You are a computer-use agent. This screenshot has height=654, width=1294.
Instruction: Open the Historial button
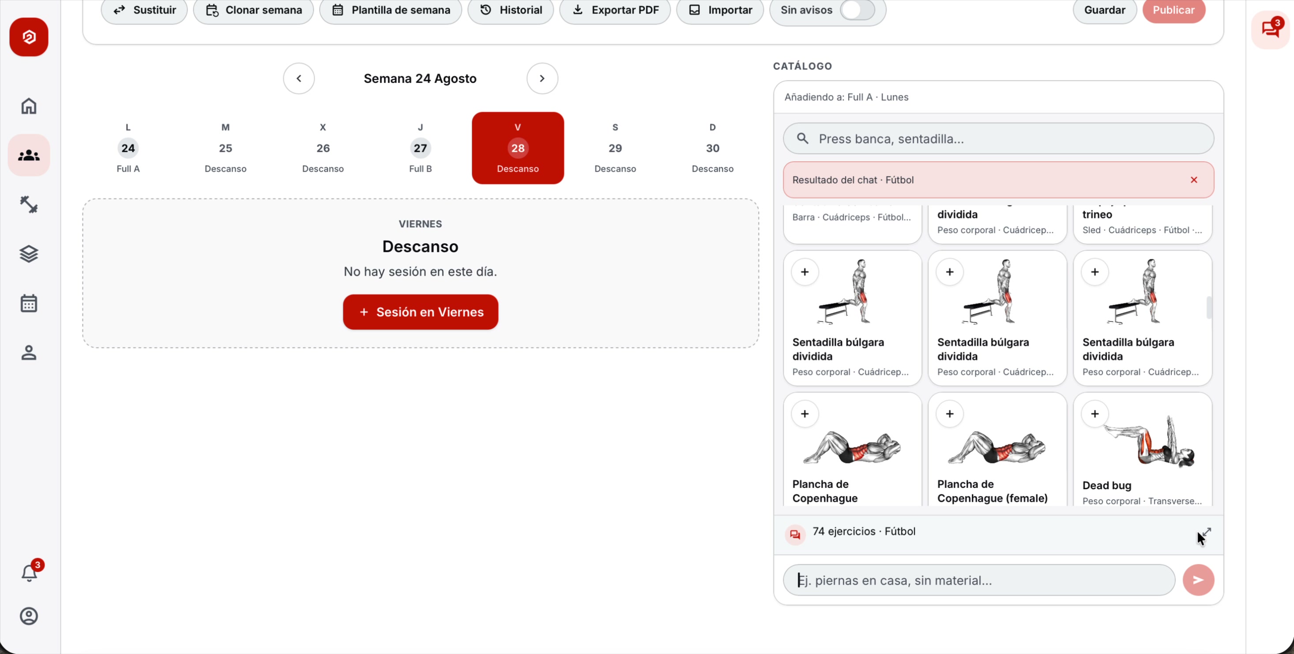tap(510, 10)
